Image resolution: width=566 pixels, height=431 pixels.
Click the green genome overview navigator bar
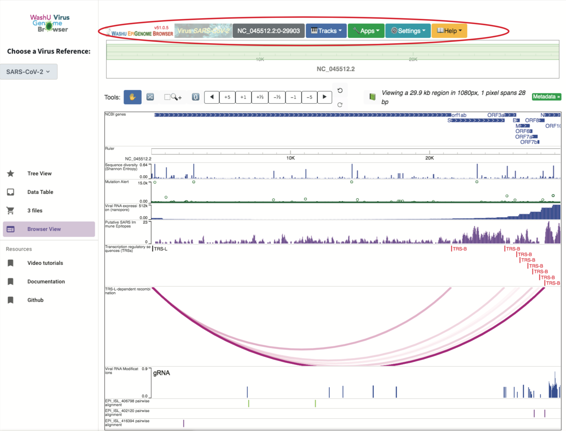tap(333, 51)
